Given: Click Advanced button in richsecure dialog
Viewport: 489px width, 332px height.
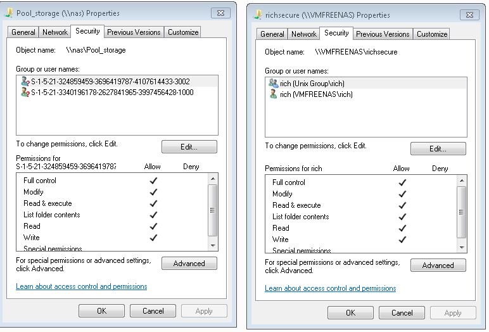Looking at the screenshot, I should (438, 265).
